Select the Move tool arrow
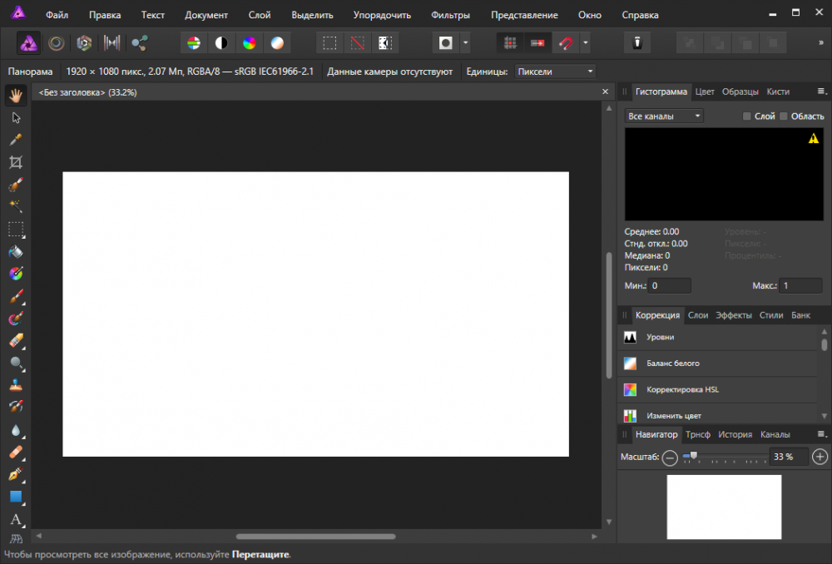This screenshot has height=564, width=832. tap(16, 118)
